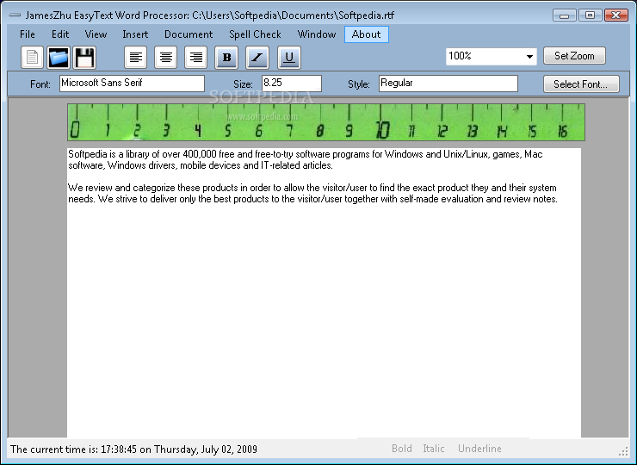Create a new document with the blank page icon
This screenshot has height=465, width=637.
(x=32, y=58)
